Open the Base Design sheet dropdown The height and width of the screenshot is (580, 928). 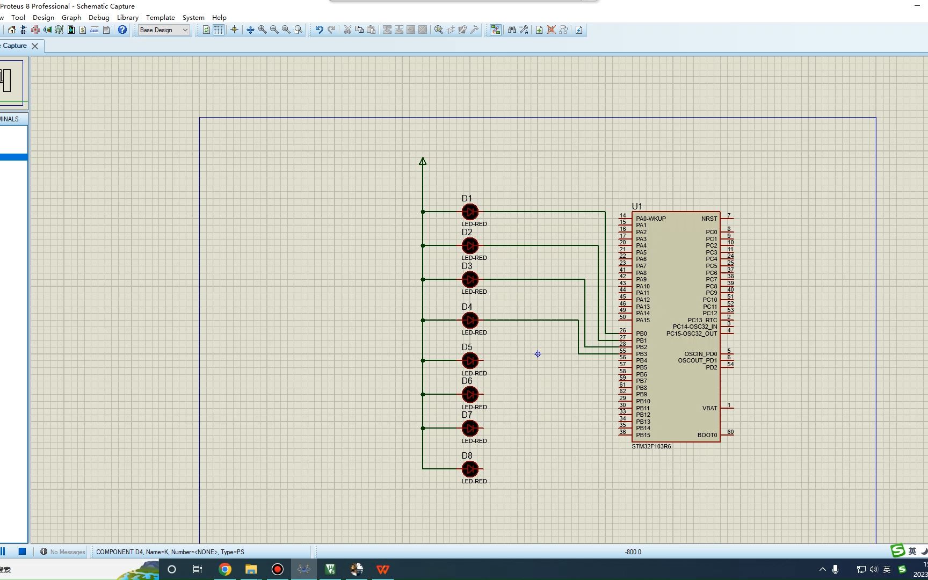185,30
